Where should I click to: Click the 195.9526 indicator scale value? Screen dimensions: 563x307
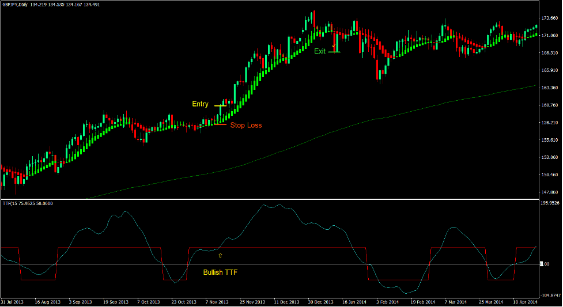[550, 203]
